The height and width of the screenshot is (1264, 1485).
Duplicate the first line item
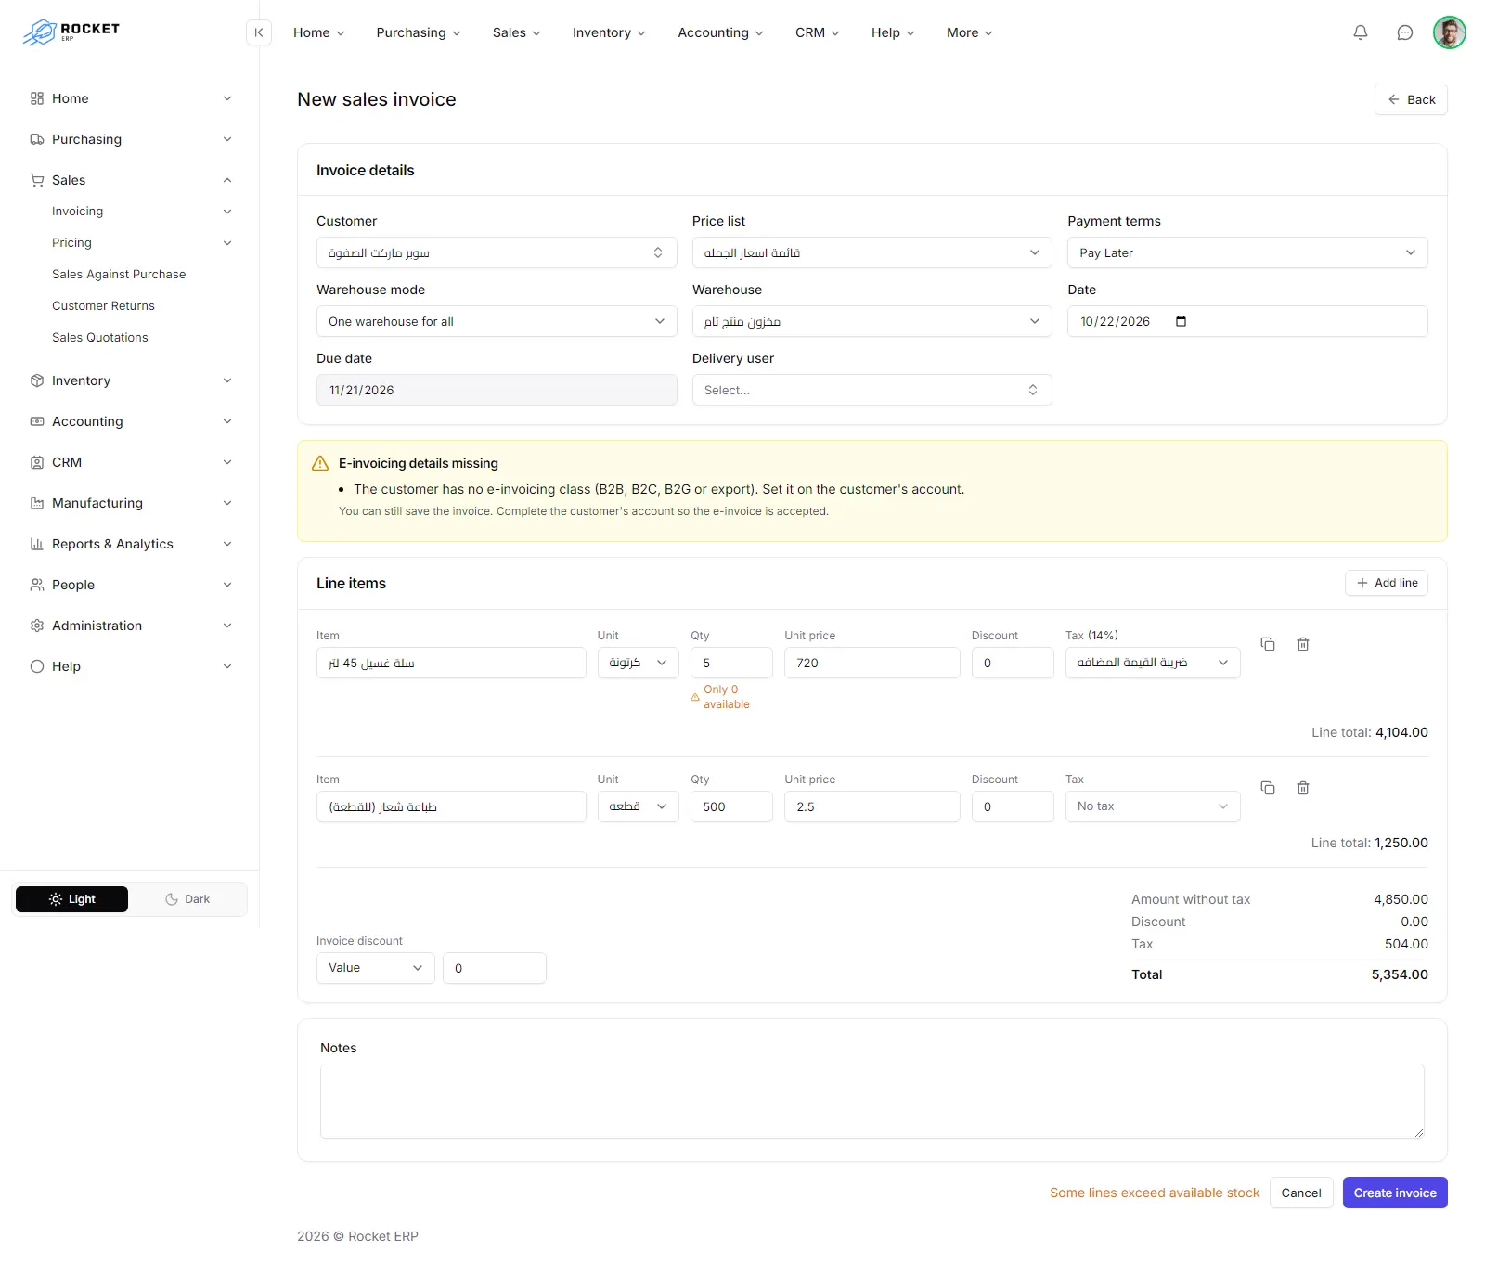coord(1268,644)
